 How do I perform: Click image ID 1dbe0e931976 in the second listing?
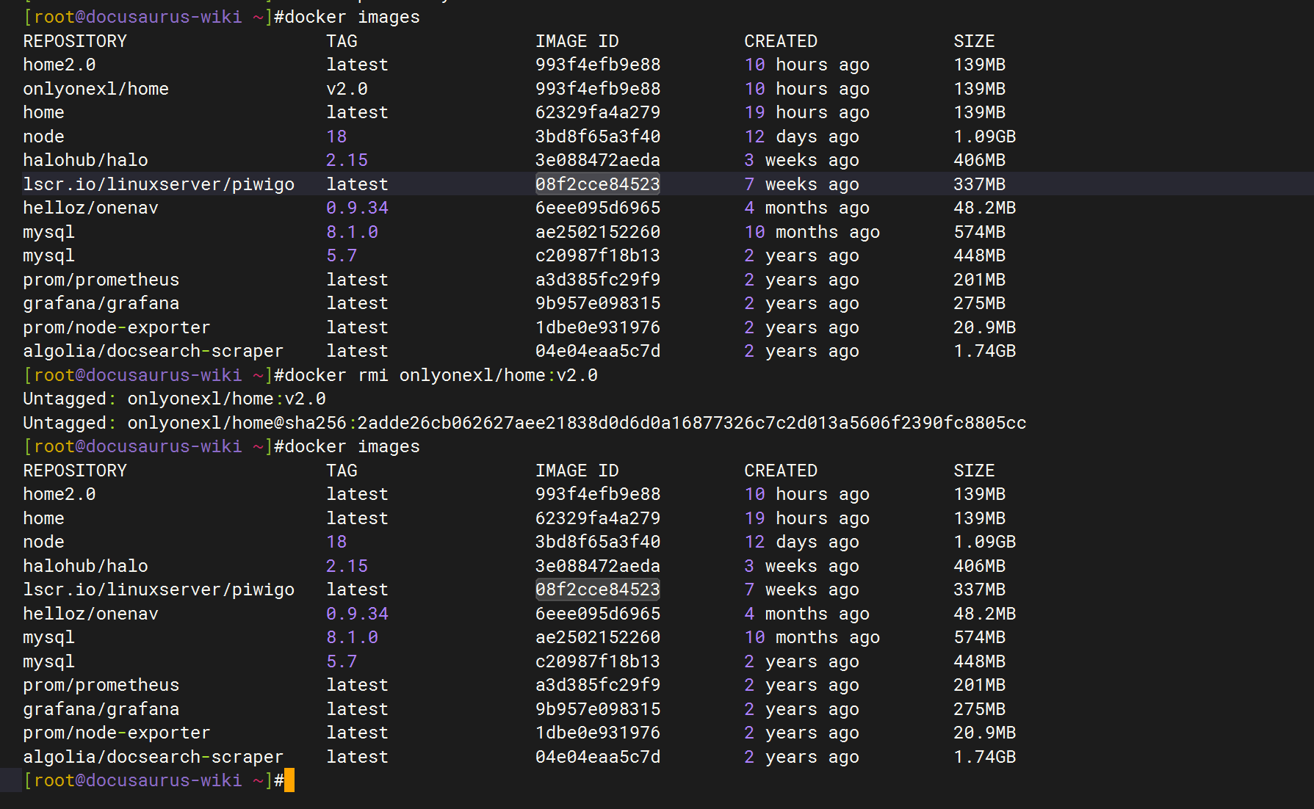pos(598,733)
